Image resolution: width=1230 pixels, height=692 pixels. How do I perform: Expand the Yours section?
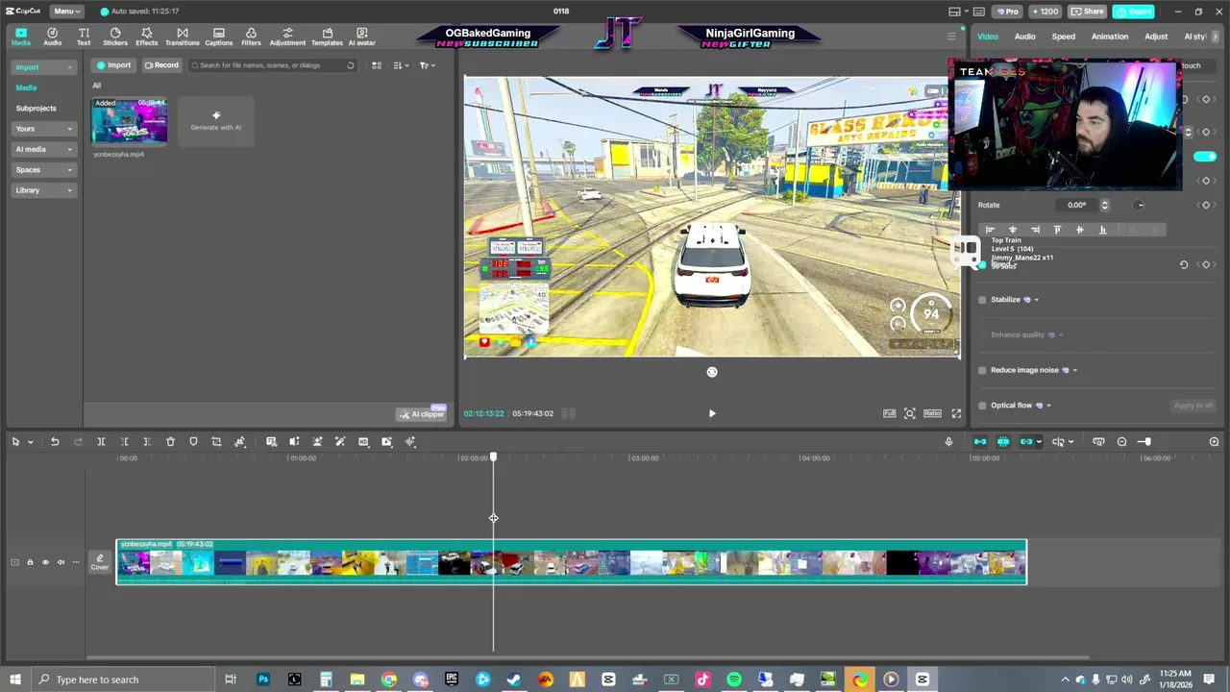[x=43, y=129]
